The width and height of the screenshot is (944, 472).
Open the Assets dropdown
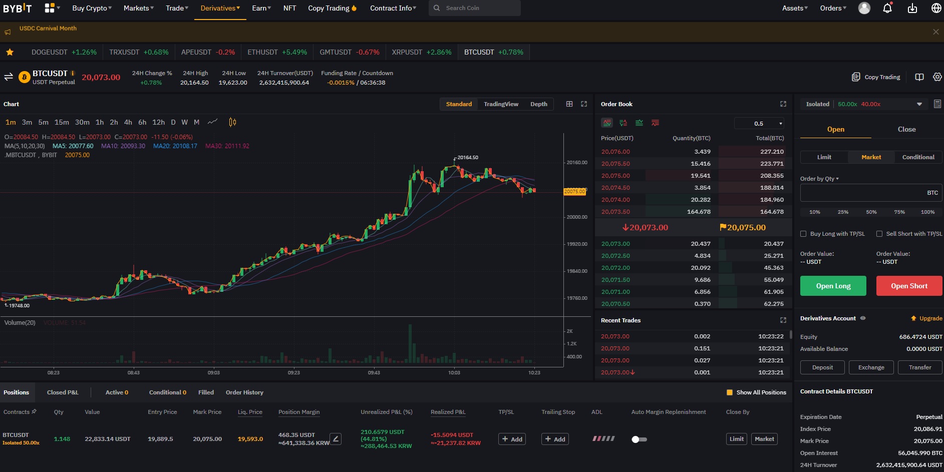pos(795,8)
